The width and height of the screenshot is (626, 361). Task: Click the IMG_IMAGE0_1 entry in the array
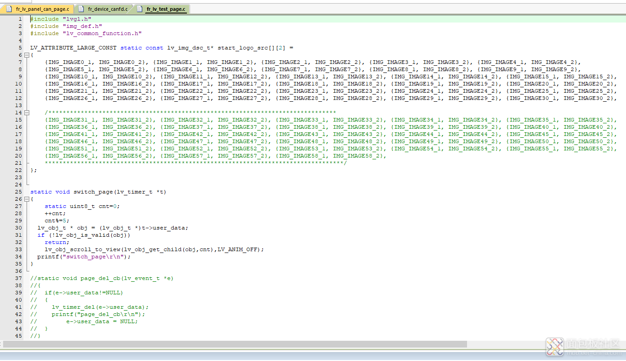tap(70, 62)
